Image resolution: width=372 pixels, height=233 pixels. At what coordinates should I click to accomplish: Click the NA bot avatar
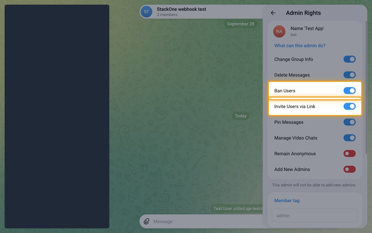click(x=279, y=31)
